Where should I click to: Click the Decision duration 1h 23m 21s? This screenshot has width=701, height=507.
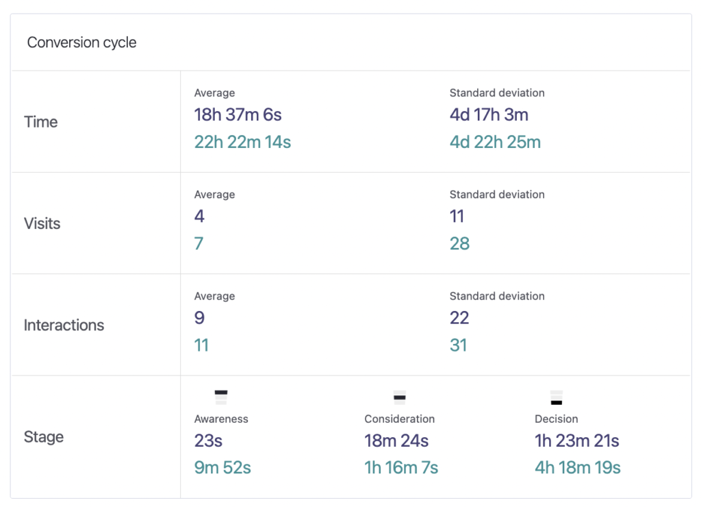576,441
